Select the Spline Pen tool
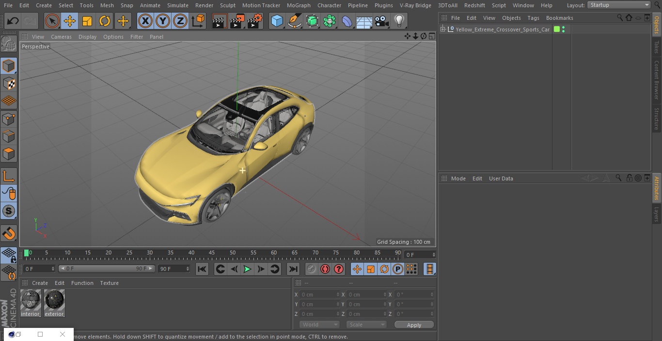The height and width of the screenshot is (341, 662). point(294,21)
